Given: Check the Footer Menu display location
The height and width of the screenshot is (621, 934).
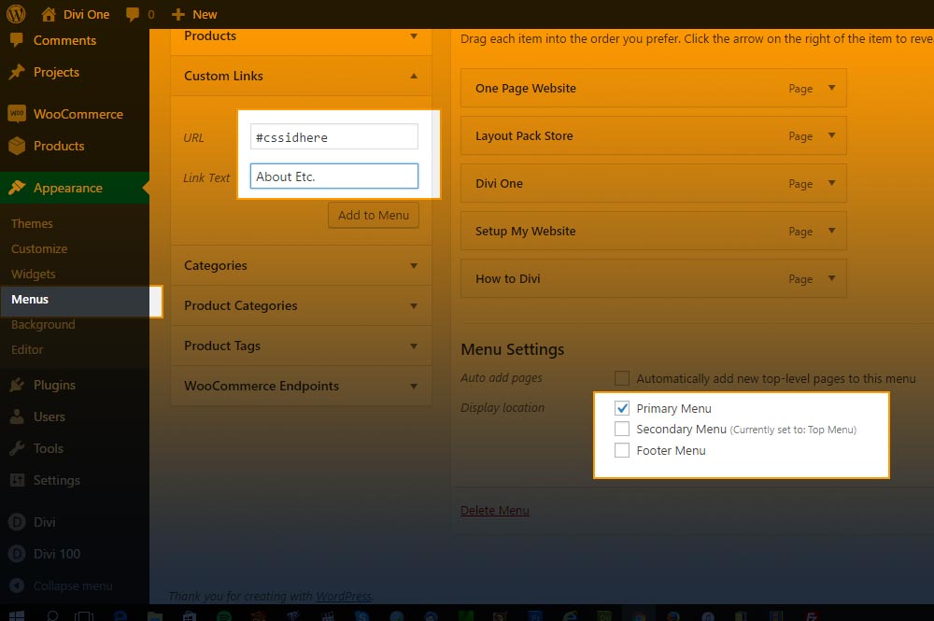Looking at the screenshot, I should click(622, 450).
